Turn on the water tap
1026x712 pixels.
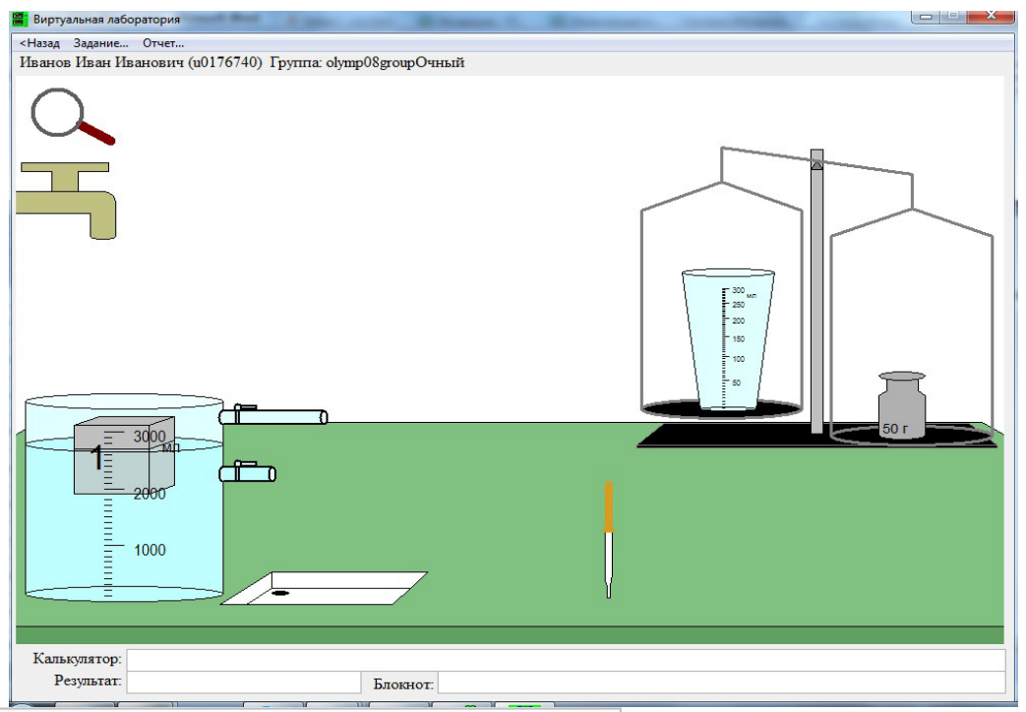point(68,200)
